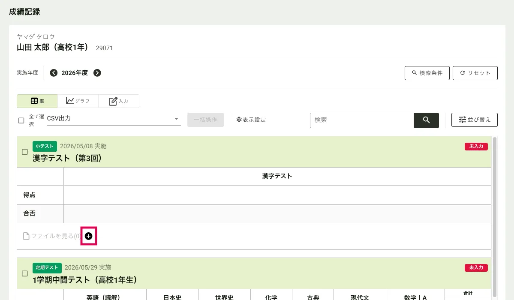Click the vertical scrollbar of records list
This screenshot has height=300, width=514.
495,216
